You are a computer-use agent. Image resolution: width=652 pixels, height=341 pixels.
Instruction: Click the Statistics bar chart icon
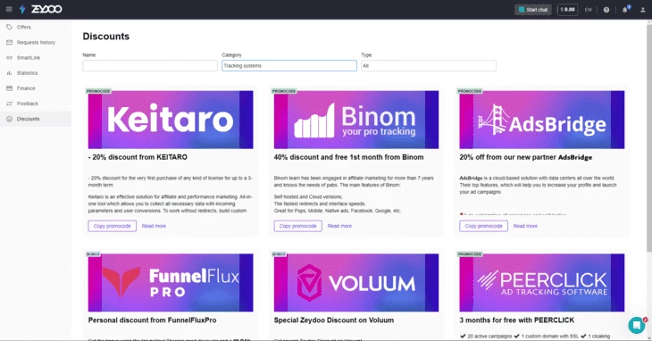pos(9,72)
